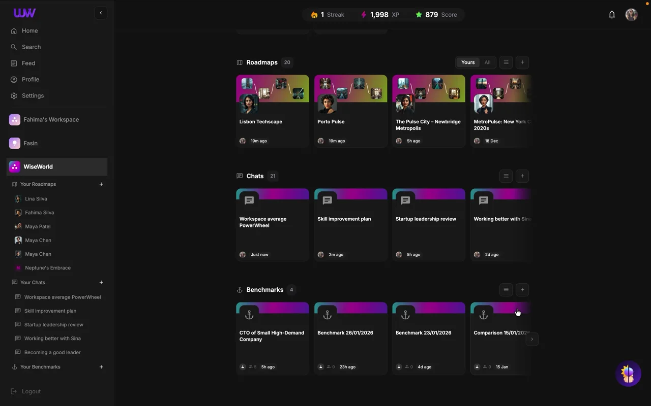This screenshot has width=651, height=406.
Task: Click the Score star icon
Action: (x=419, y=15)
